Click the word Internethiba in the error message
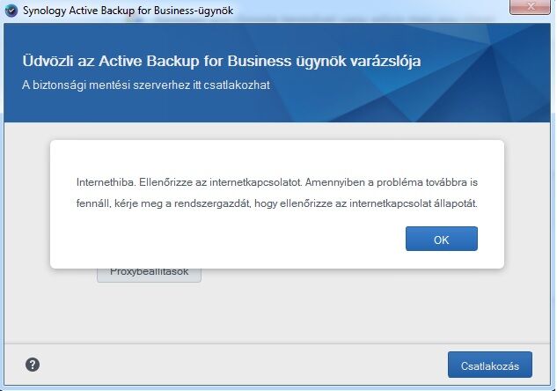Image resolution: width=557 pixels, height=391 pixels. (x=106, y=182)
